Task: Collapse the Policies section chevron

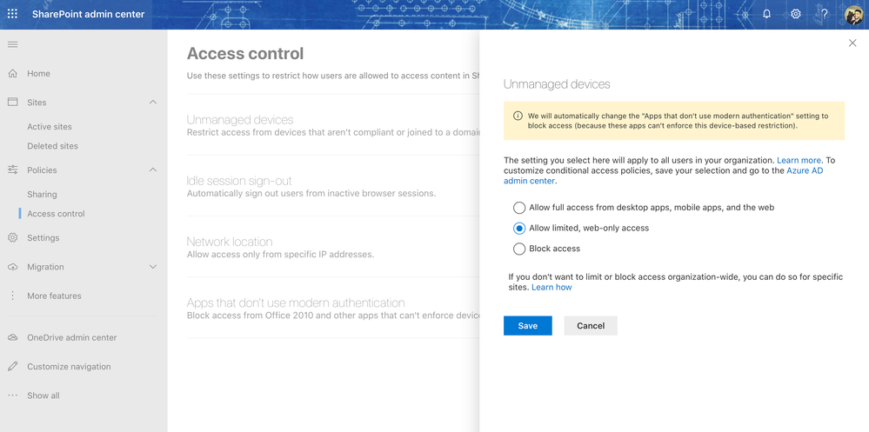Action: [x=153, y=170]
